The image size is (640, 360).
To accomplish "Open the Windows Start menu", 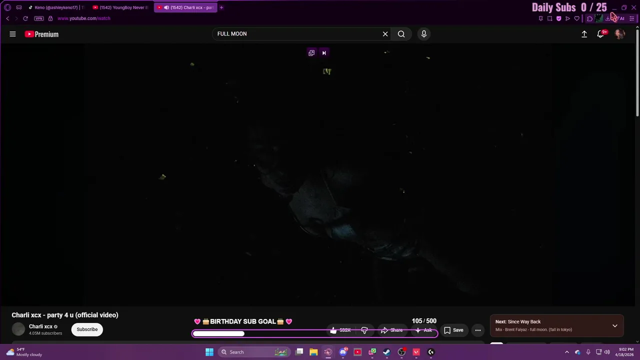I will [x=209, y=352].
